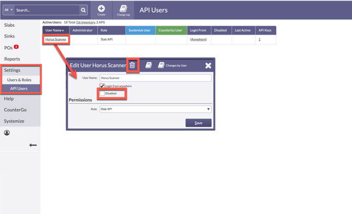Go to Systemize in sidebar
Image resolution: width=352 pixels, height=214 pixels.
point(14,121)
